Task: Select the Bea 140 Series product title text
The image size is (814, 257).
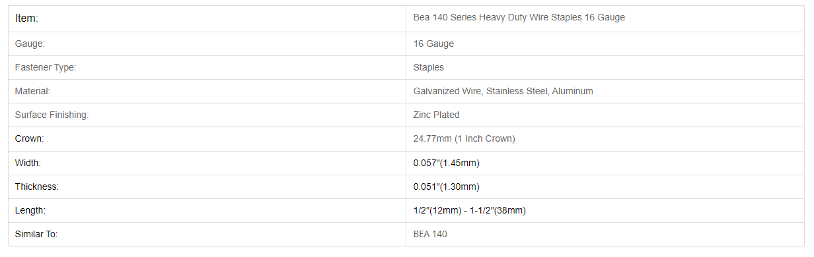Action: coord(519,18)
